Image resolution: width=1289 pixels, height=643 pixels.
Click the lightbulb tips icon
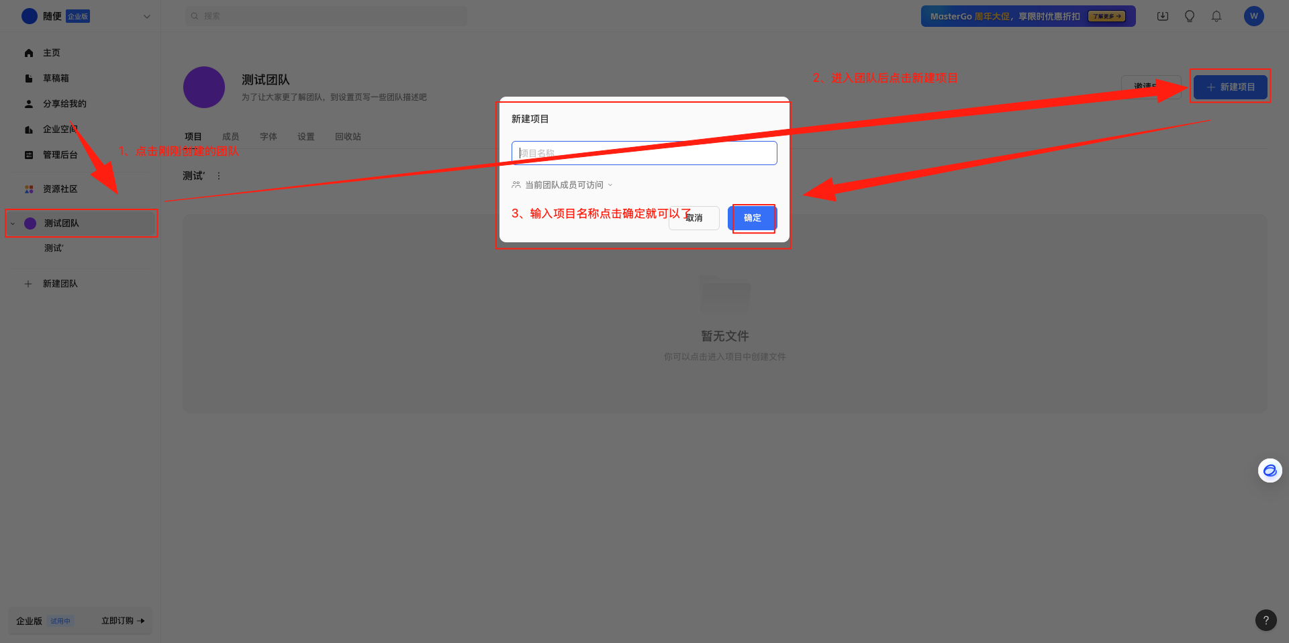tap(1190, 16)
